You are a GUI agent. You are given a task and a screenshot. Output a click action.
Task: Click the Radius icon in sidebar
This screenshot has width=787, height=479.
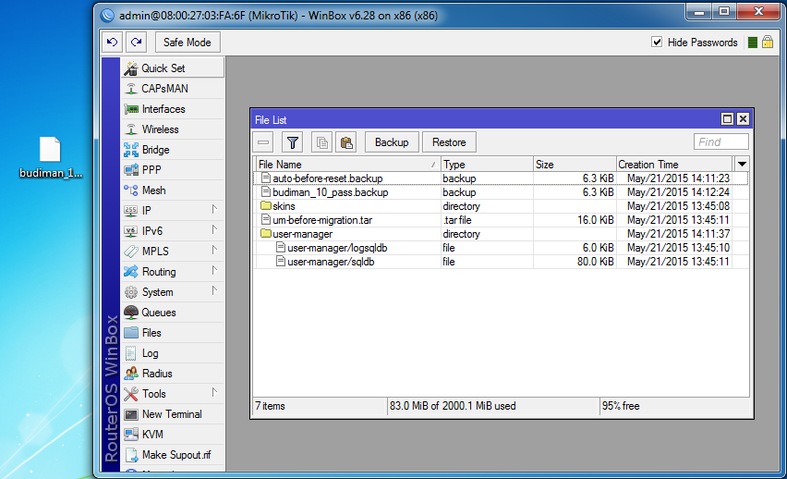coord(131,374)
